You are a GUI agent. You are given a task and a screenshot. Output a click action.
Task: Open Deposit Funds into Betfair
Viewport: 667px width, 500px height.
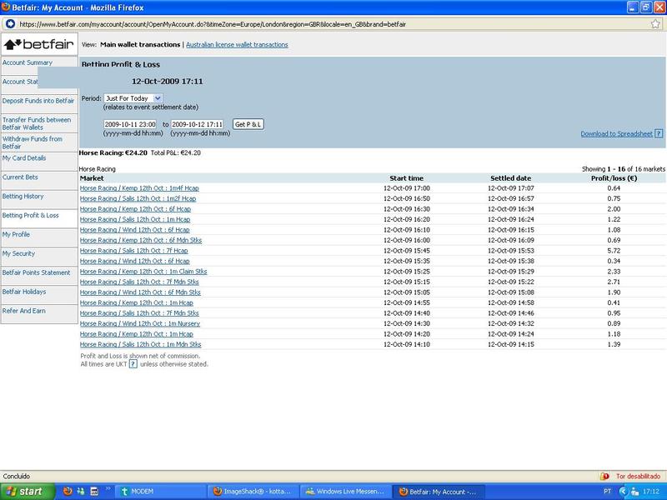38,101
